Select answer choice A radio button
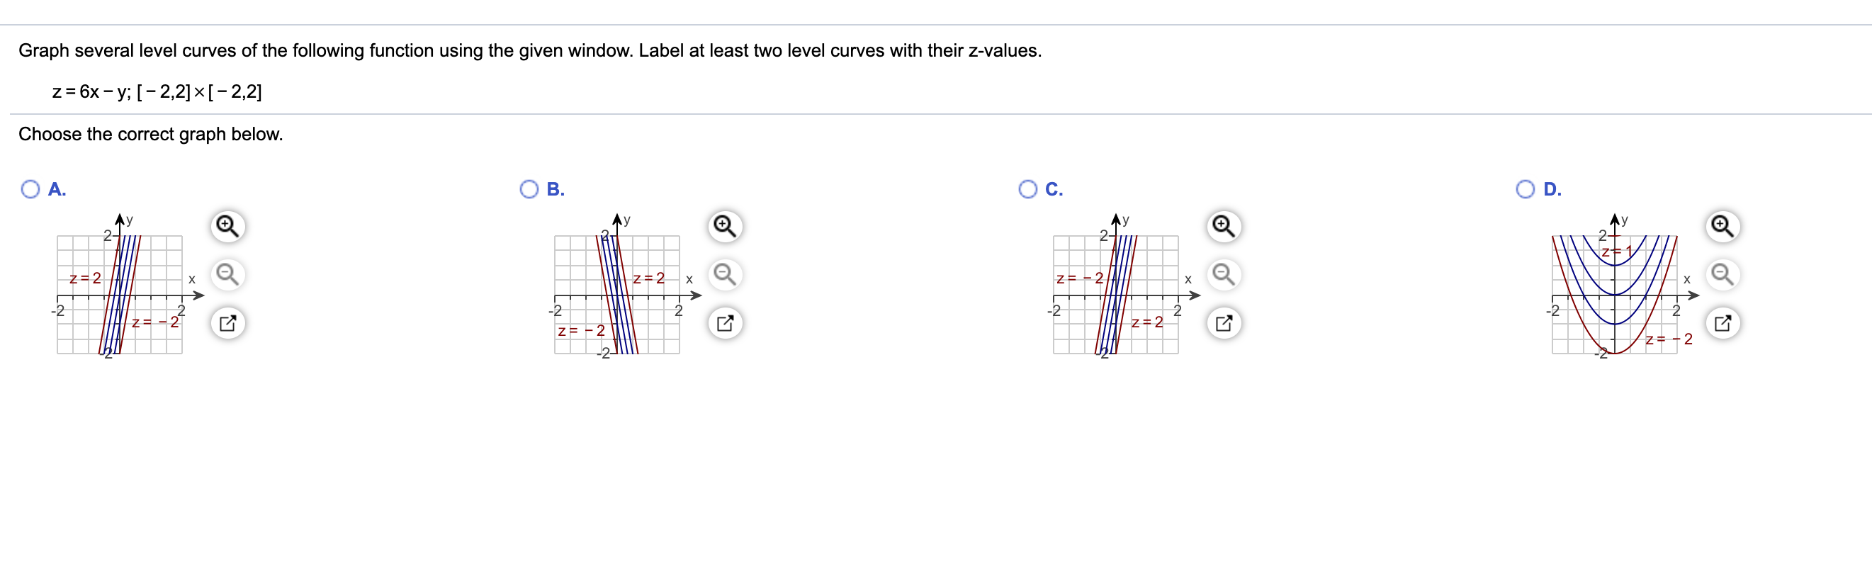Screen dimensions: 1872x564 point(29,189)
